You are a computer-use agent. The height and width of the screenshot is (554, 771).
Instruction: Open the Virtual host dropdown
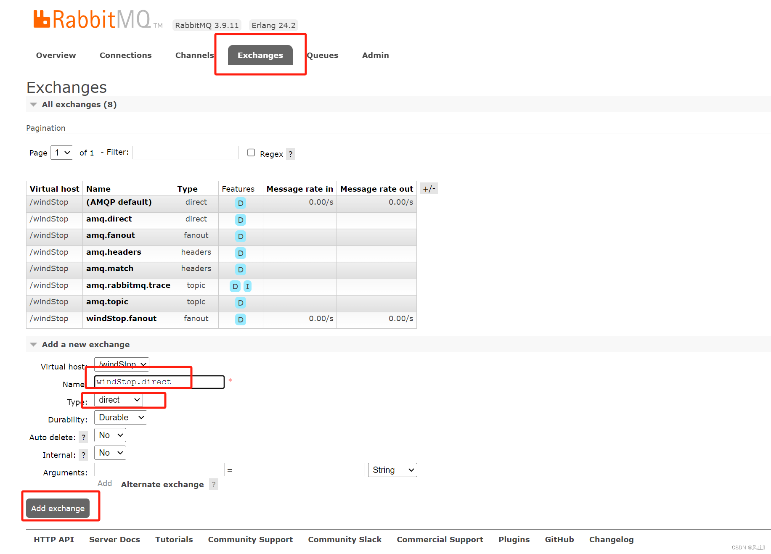(122, 364)
